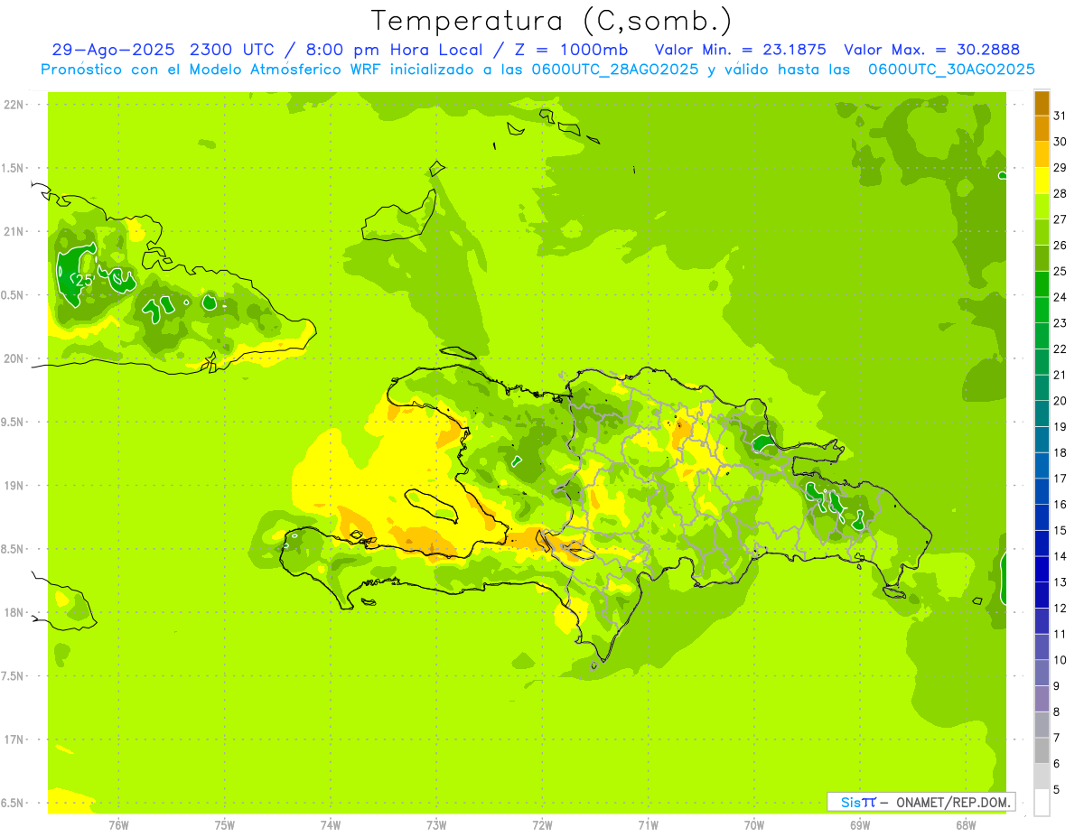
Task: Click the "72W" longitude label
Action: tap(542, 824)
